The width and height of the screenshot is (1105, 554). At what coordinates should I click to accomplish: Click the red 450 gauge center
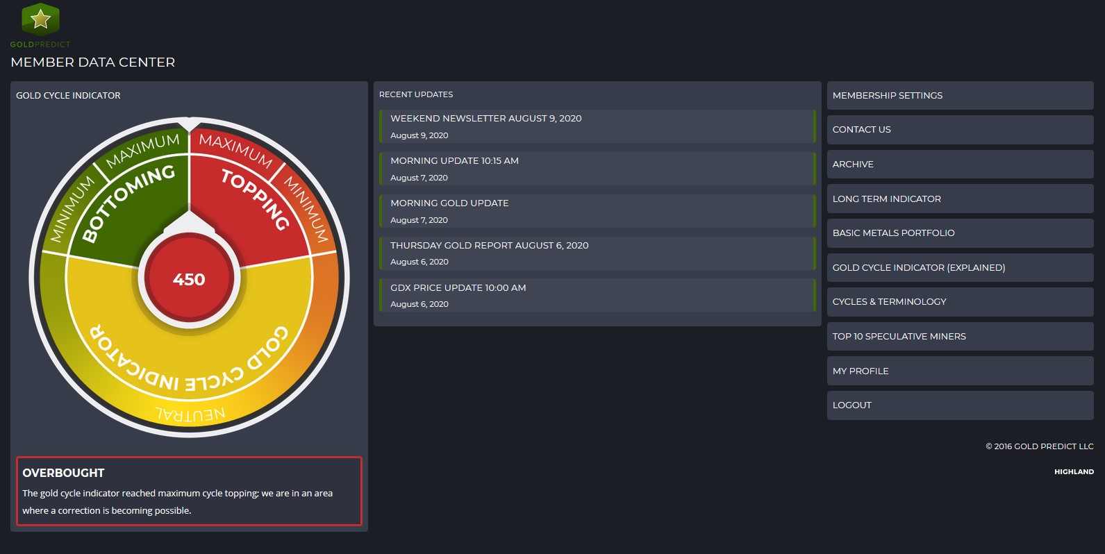(x=189, y=279)
